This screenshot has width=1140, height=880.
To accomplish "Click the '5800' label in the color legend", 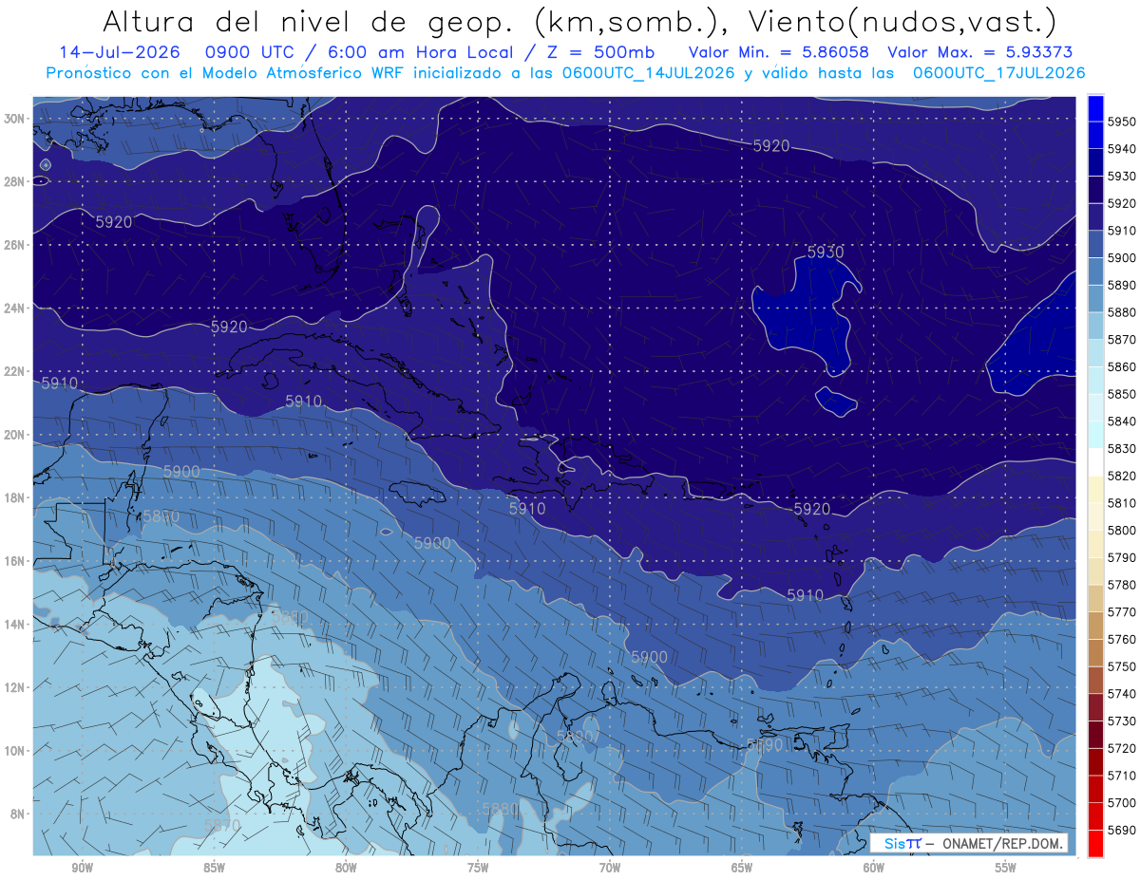I will pos(1122,530).
